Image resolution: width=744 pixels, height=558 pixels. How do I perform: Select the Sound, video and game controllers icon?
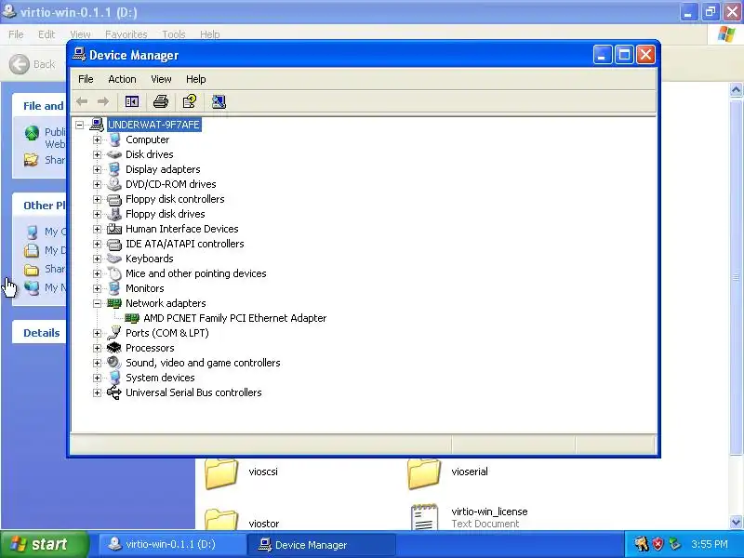click(114, 363)
